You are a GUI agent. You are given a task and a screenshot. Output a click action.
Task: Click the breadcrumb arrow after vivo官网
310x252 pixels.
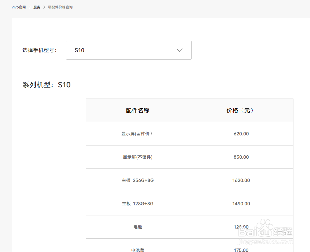coord(29,7)
